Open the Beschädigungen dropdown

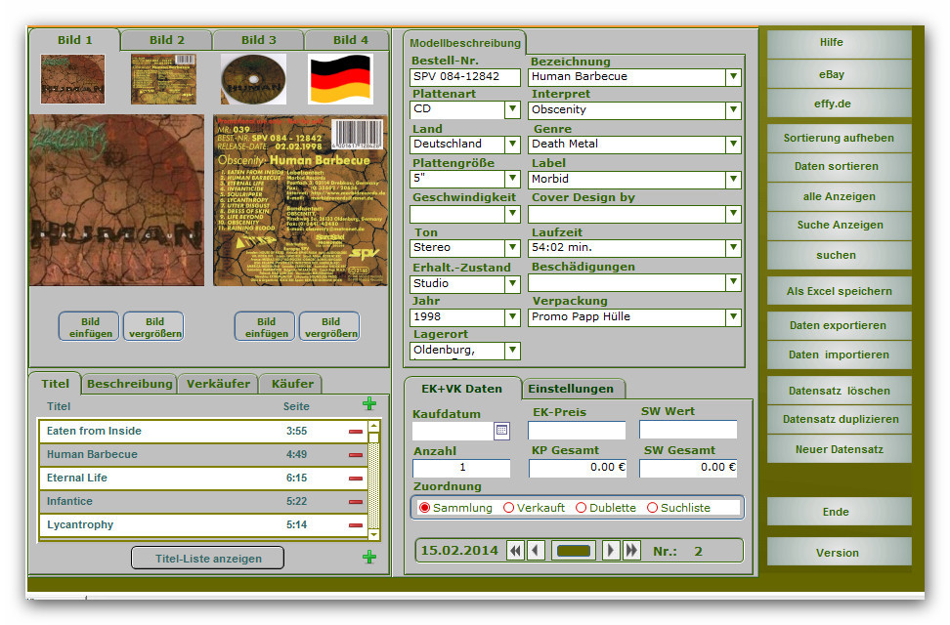pos(733,282)
